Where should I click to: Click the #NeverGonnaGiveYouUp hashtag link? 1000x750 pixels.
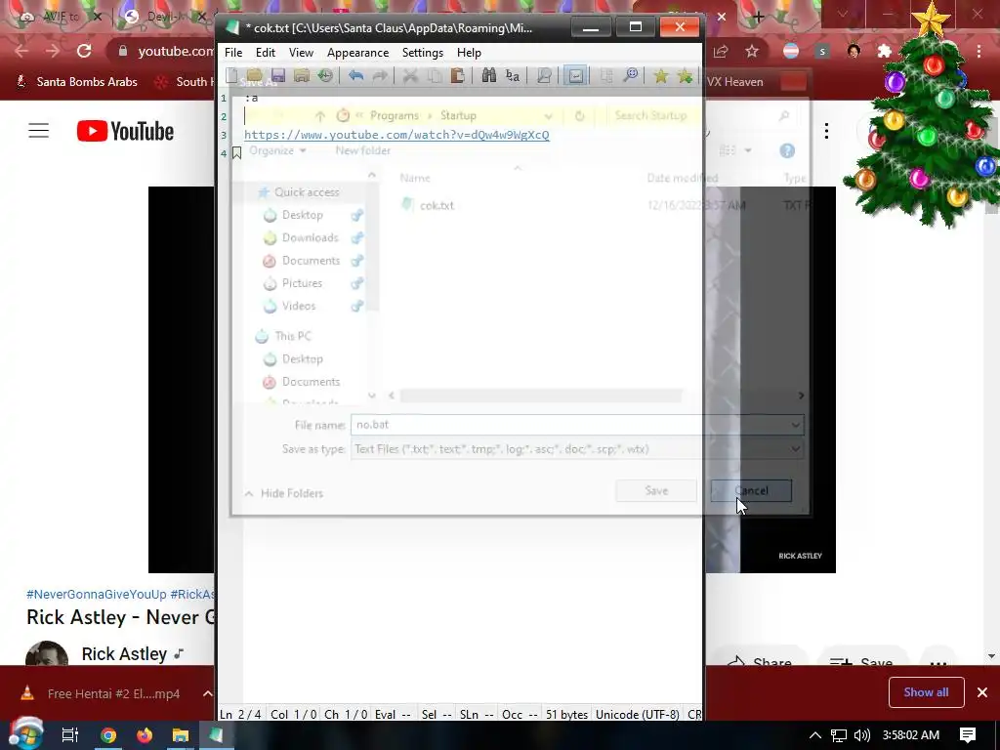point(97,595)
